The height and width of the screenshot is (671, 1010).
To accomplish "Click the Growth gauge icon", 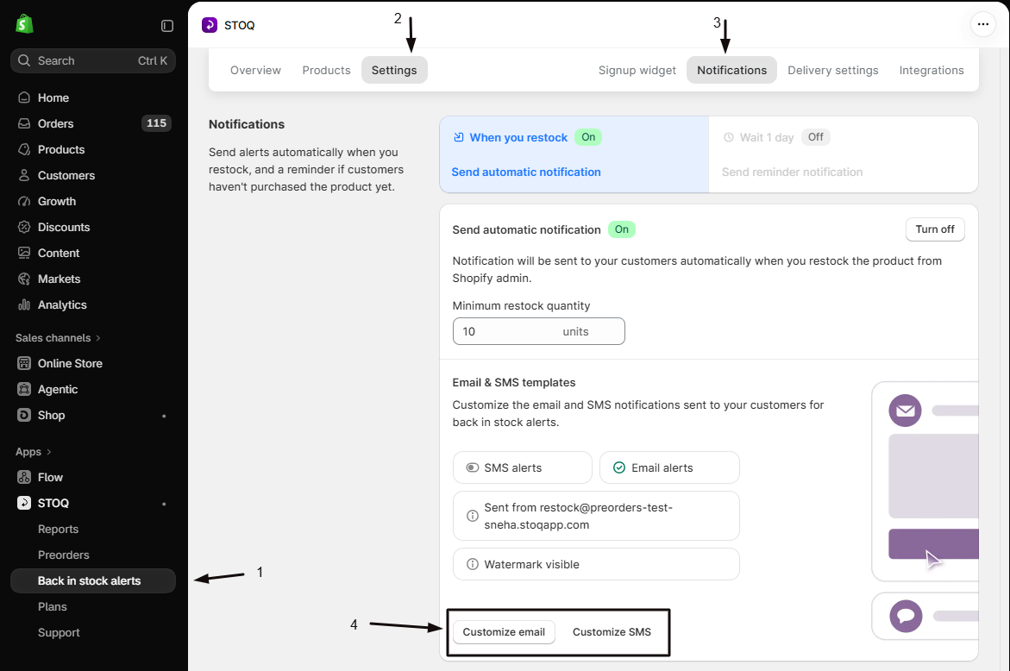I will (x=24, y=202).
